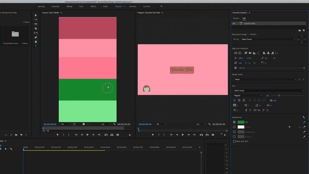This screenshot has width=309, height=174.
Task: Open Source monitor Fit zoom dropdown
Action: click(x=66, y=124)
